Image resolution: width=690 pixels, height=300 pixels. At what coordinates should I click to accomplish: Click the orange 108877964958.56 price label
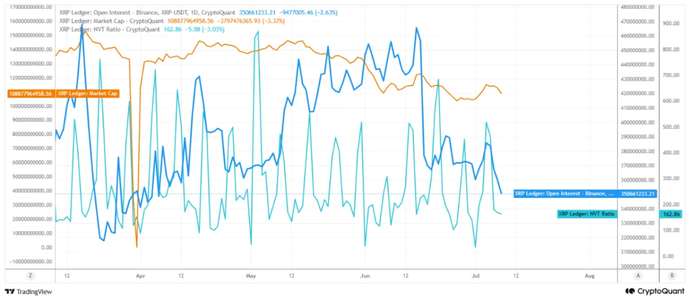tap(30, 93)
